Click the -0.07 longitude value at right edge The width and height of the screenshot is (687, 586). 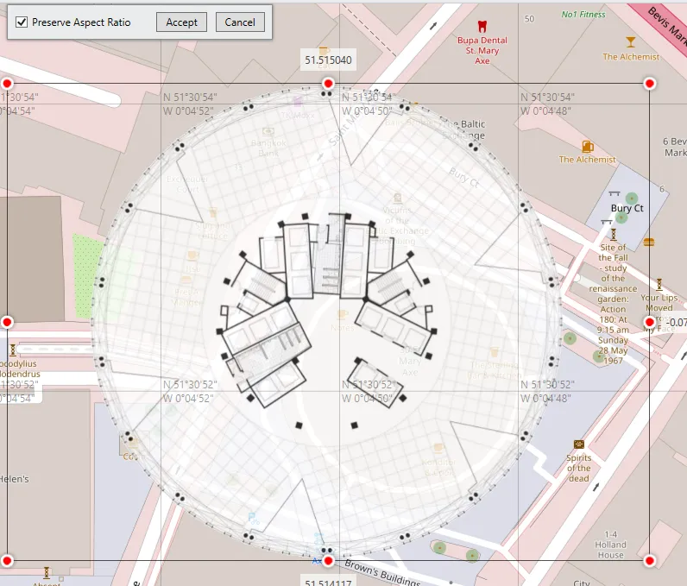point(675,323)
